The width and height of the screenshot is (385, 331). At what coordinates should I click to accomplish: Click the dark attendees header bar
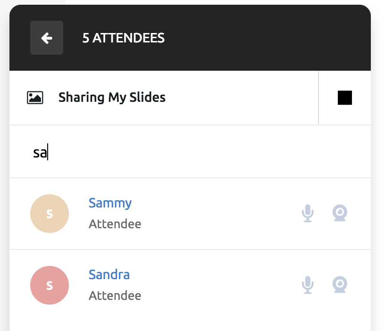tap(190, 38)
